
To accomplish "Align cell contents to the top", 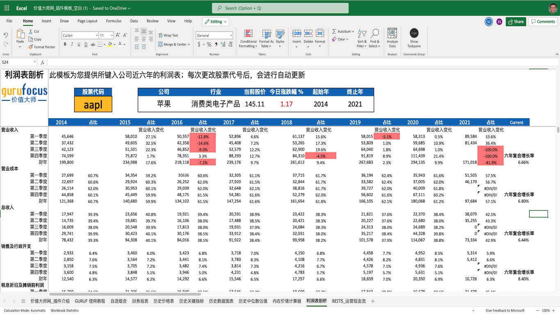I will (137, 31).
